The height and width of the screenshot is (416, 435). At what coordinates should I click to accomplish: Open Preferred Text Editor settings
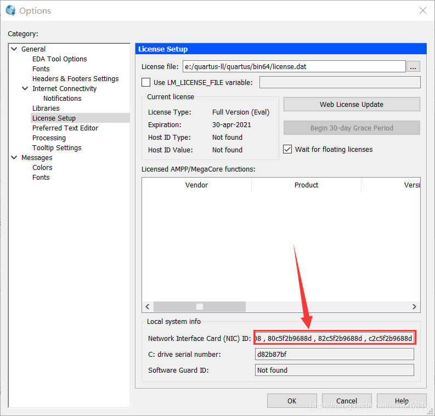[x=65, y=128]
